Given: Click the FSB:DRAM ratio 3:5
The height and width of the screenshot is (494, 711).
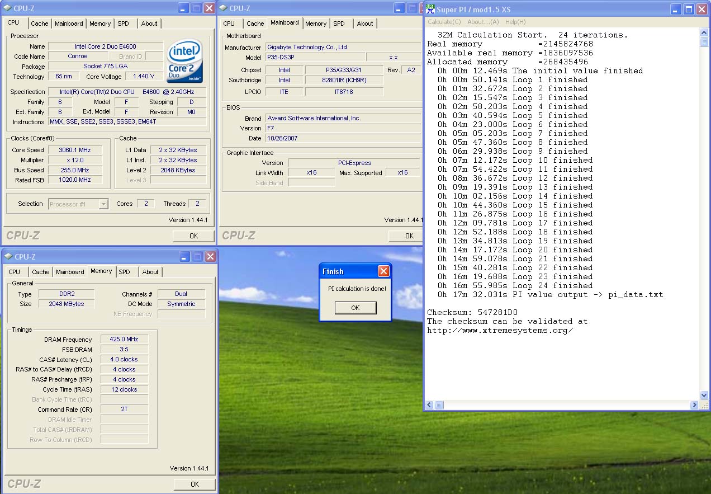Looking at the screenshot, I should tap(124, 350).
